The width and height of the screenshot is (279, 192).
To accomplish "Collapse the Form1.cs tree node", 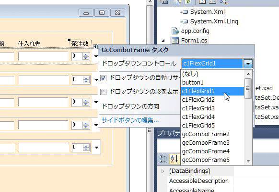I will point(163,41).
